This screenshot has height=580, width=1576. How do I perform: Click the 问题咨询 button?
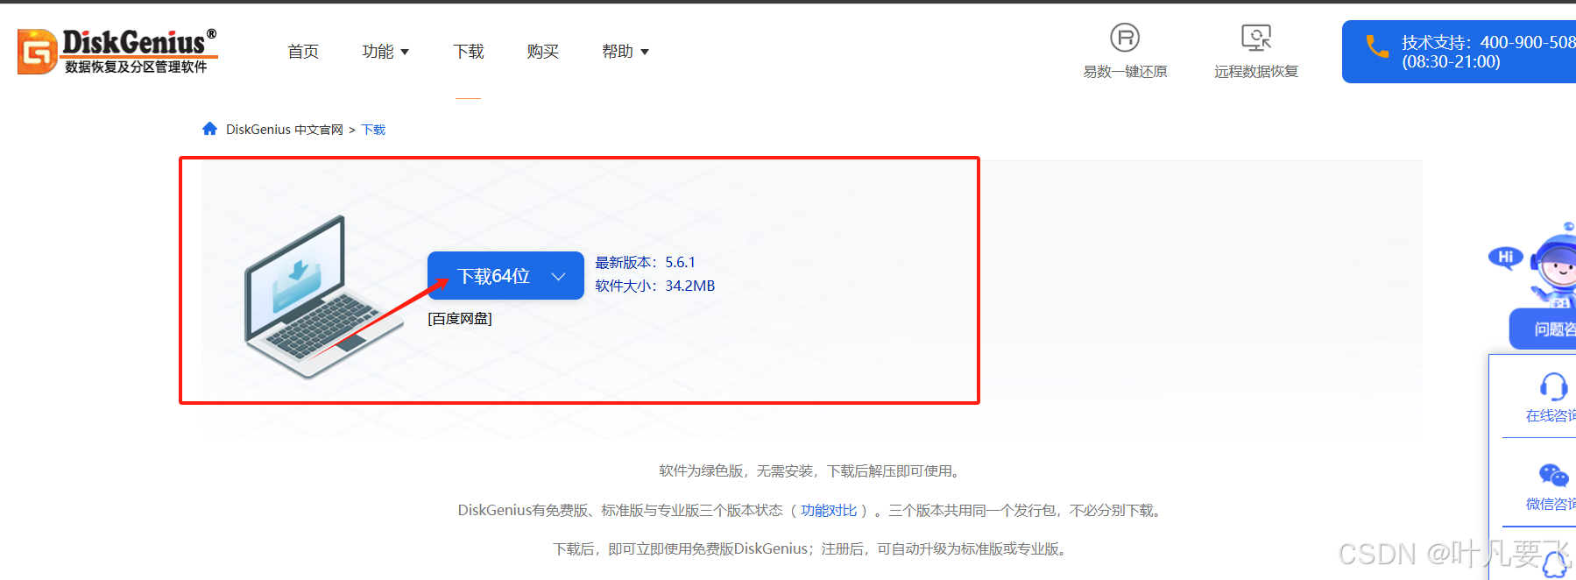point(1544,329)
